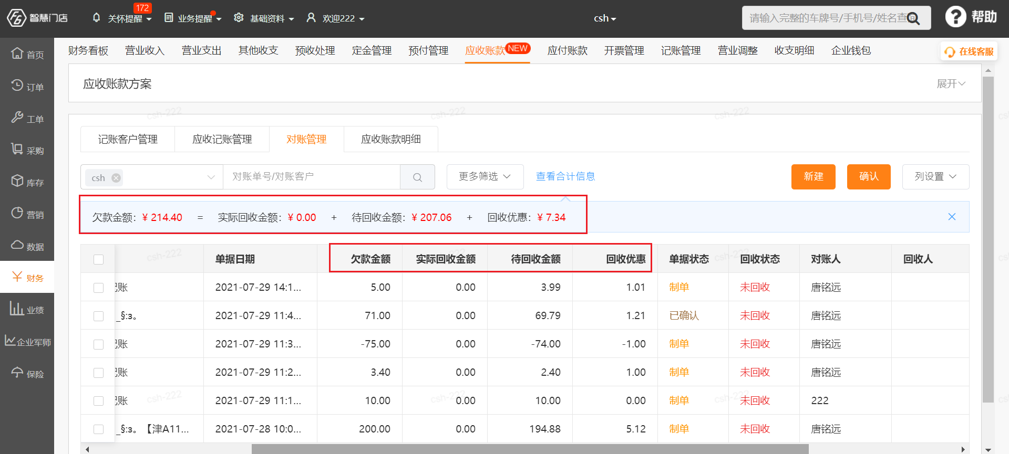The image size is (1009, 454).
Task: Open the 列设置 dropdown
Action: coord(935,177)
